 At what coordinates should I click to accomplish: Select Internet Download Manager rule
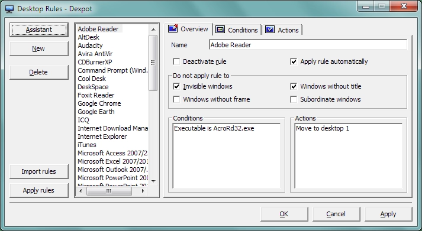(112, 128)
